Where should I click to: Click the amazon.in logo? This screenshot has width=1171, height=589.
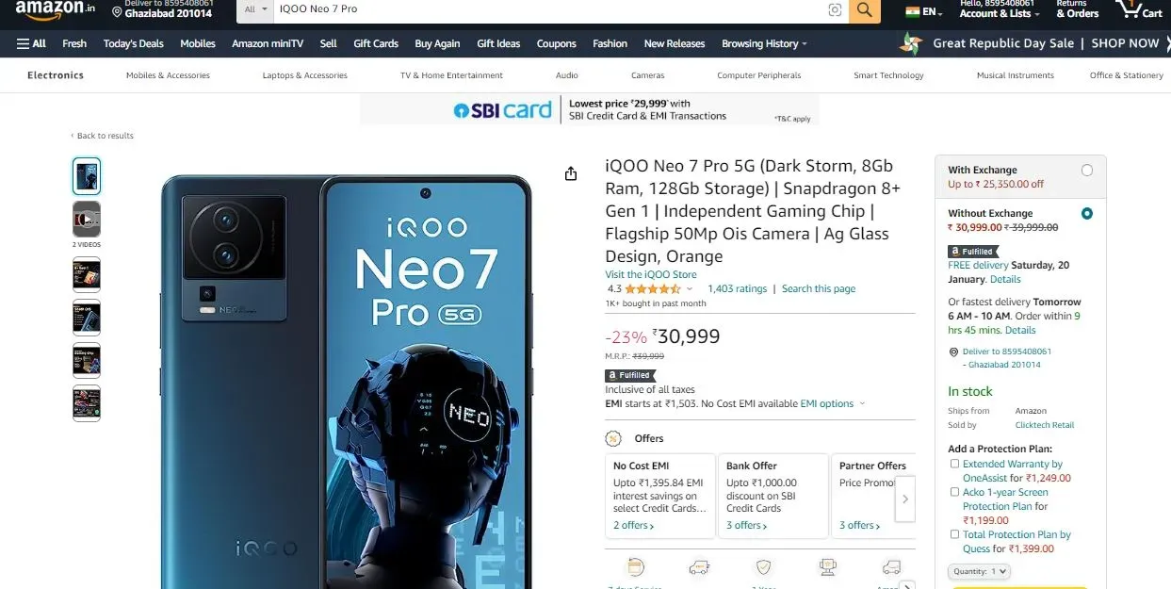coord(56,9)
